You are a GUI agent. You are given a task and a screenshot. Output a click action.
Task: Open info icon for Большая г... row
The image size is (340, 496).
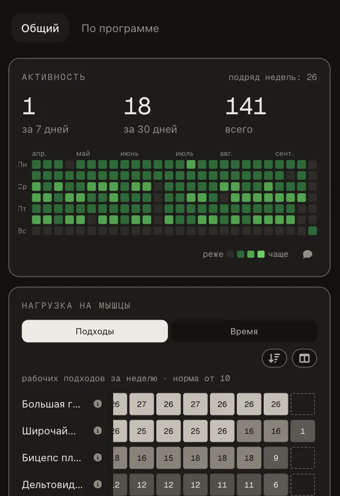tap(98, 404)
